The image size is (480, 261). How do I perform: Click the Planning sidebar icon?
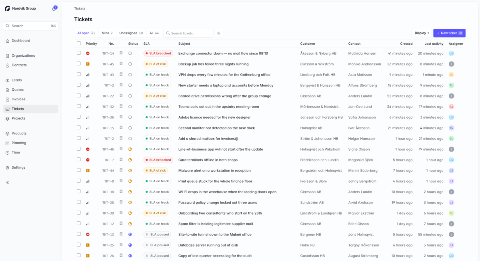(8, 143)
